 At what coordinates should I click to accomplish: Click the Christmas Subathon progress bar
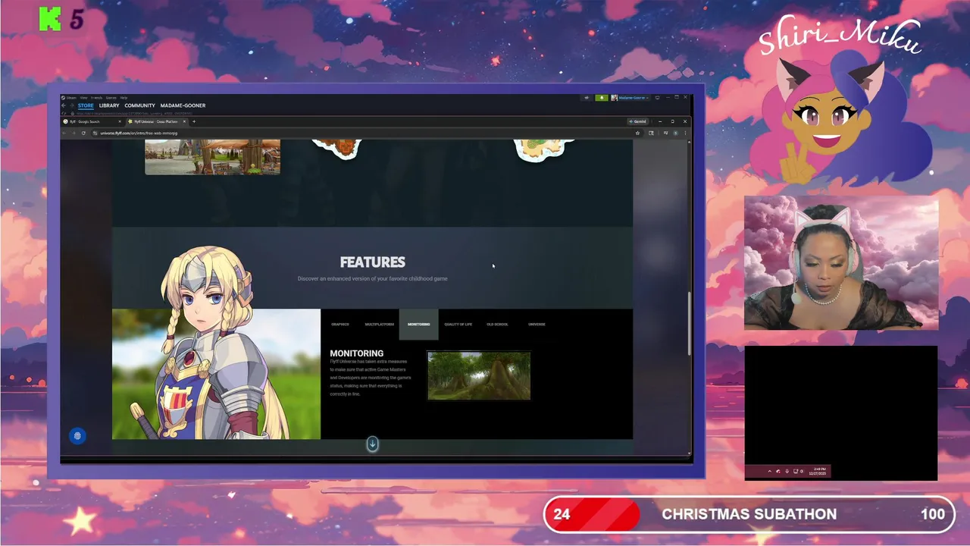pos(749,514)
